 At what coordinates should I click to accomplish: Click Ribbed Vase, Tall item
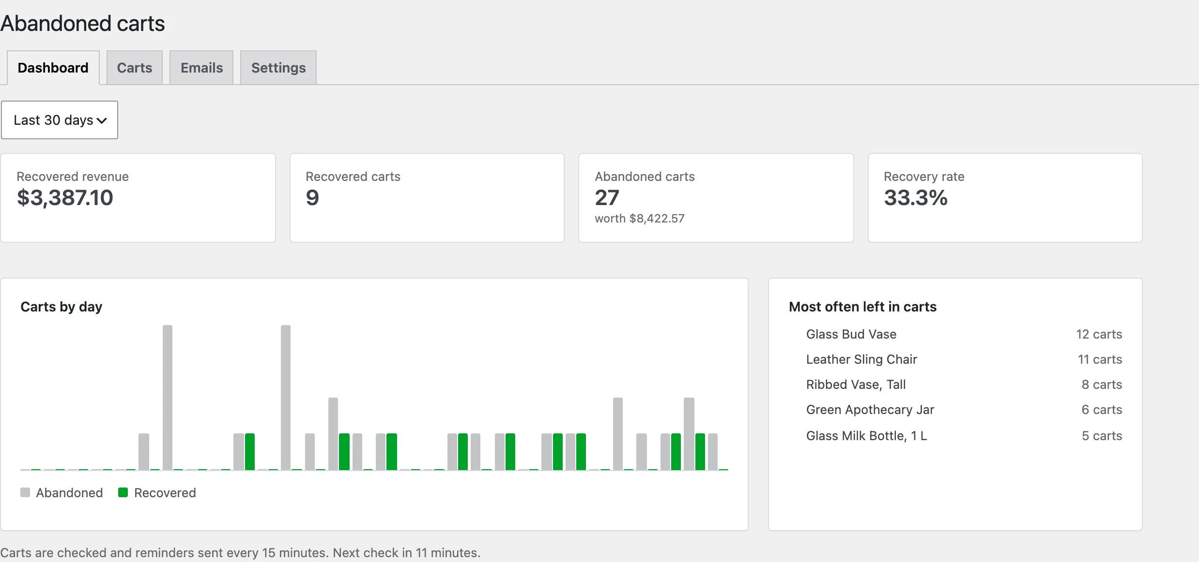tap(856, 385)
